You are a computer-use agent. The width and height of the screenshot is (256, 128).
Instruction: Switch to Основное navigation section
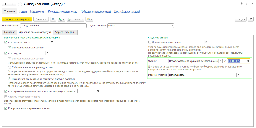(9, 11)
